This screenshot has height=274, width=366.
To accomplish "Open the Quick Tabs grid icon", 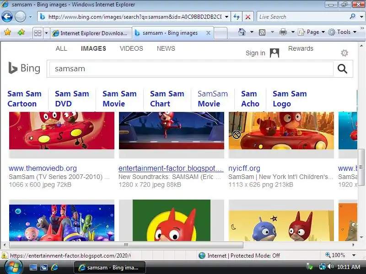I will point(38,33).
